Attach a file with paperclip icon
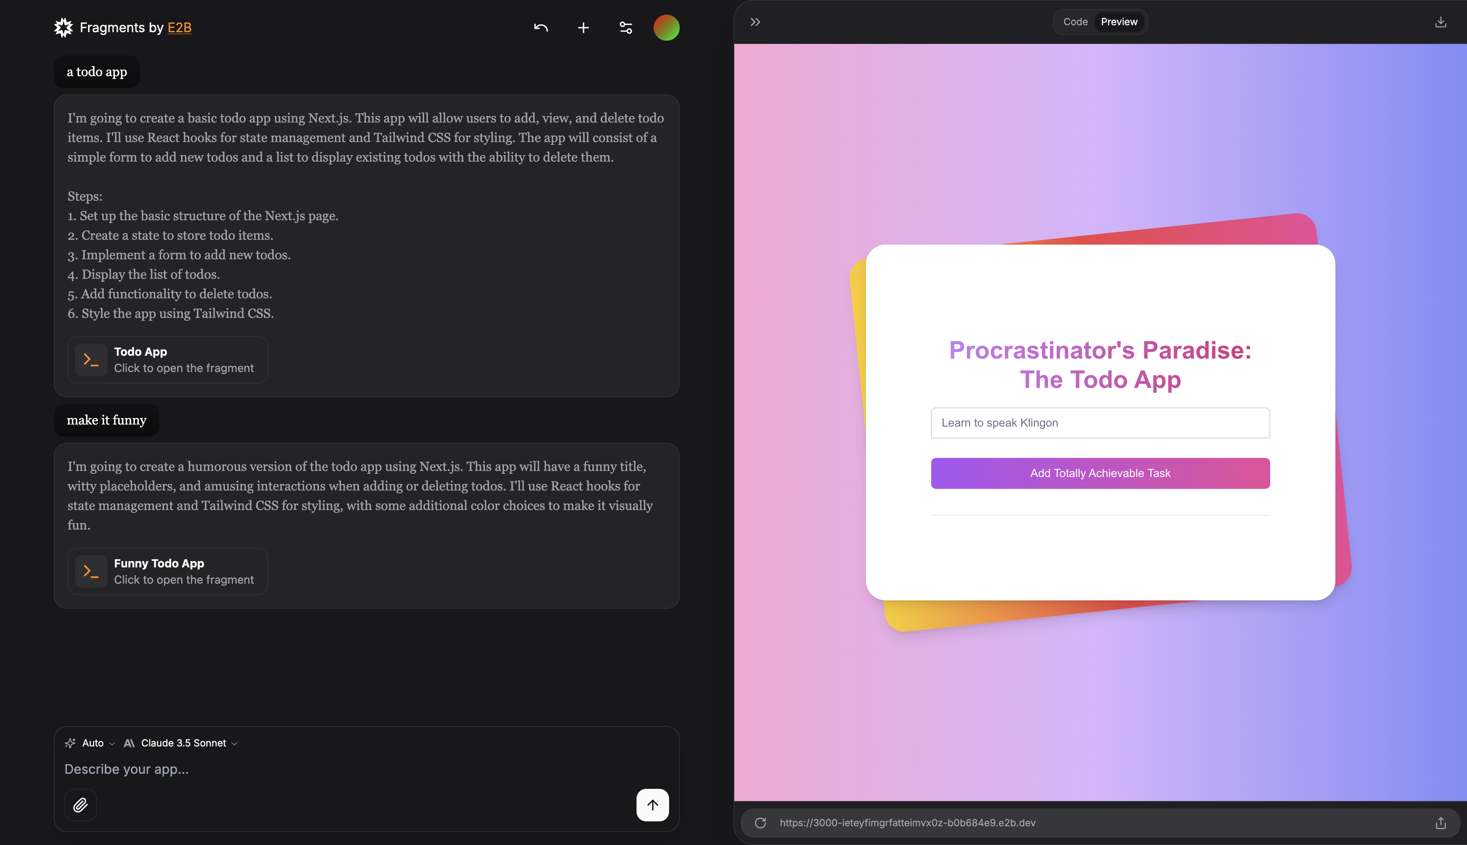Screen dimensions: 1467x845 point(80,805)
